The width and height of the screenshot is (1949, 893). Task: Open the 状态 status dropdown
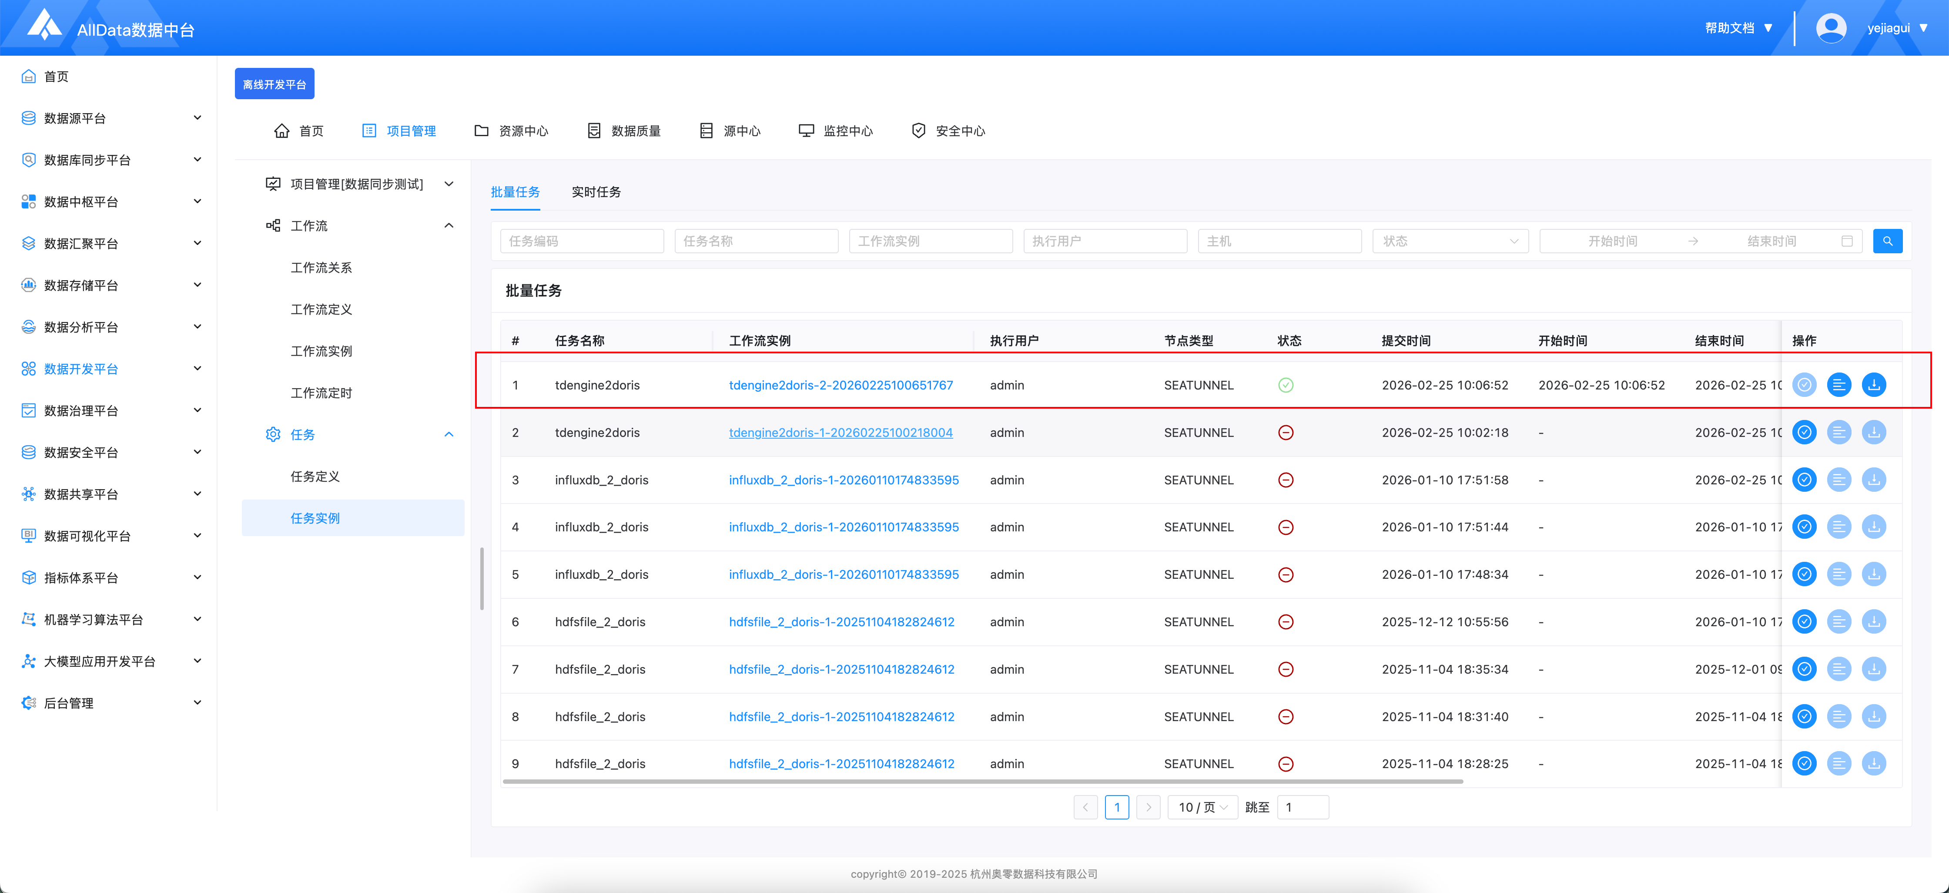tap(1450, 241)
